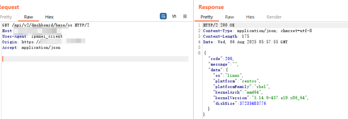Click the "platformFamily":"rhel" JSON entry
The width and height of the screenshot is (348, 119).
pos(241,87)
